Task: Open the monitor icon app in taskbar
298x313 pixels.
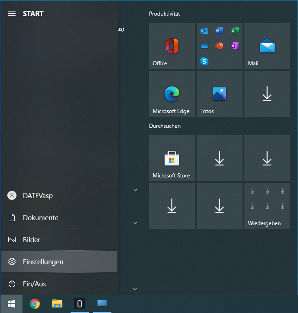Action: point(102,303)
